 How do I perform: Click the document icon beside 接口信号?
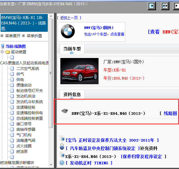[x=12, y=124]
